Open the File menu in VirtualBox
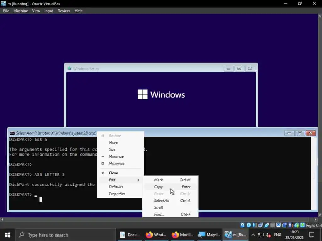 6,11
